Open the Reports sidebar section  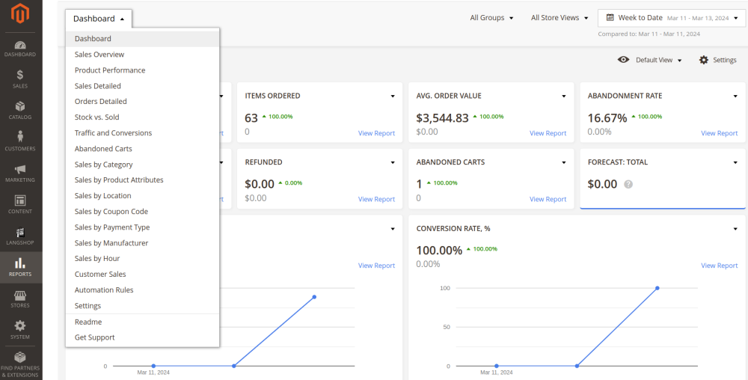(x=20, y=268)
